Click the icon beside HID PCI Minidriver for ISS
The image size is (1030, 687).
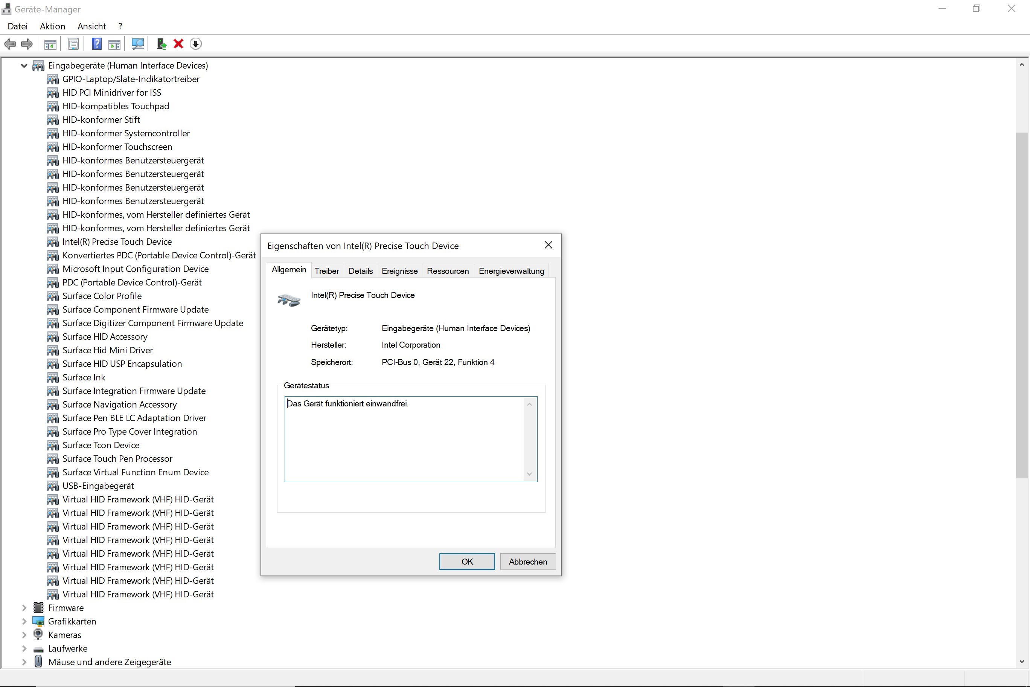(53, 92)
